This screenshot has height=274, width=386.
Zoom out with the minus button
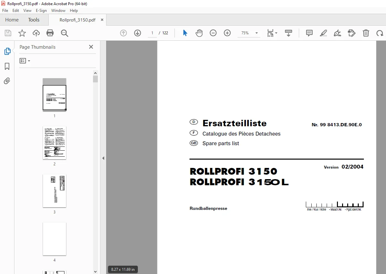point(213,33)
